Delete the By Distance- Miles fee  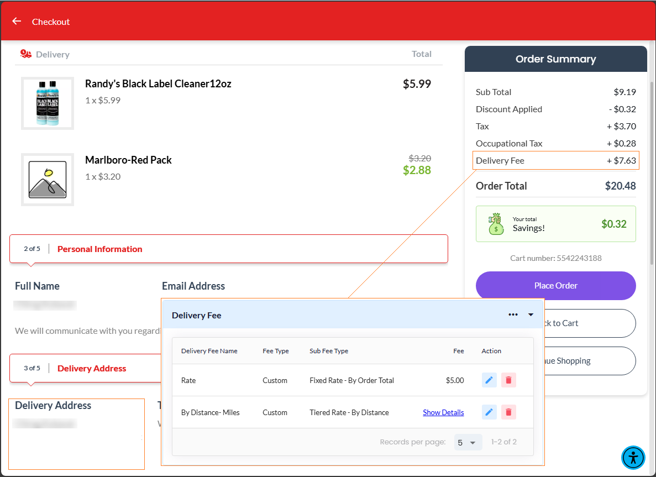[x=508, y=412]
